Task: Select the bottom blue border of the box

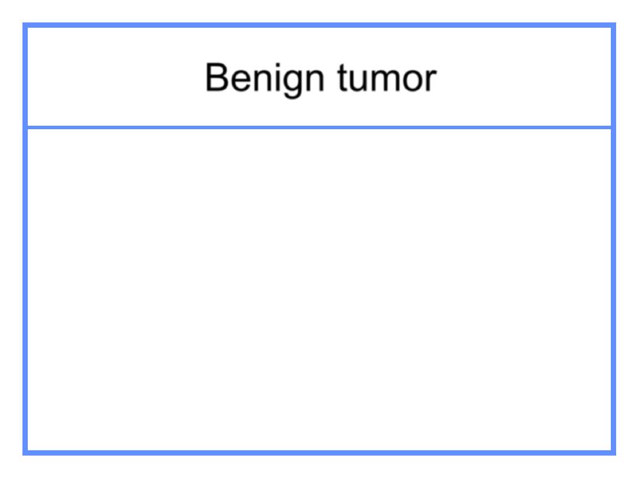Action: click(x=320, y=453)
